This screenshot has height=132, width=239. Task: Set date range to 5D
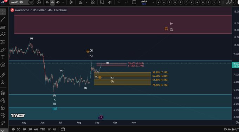(x=19, y=130)
